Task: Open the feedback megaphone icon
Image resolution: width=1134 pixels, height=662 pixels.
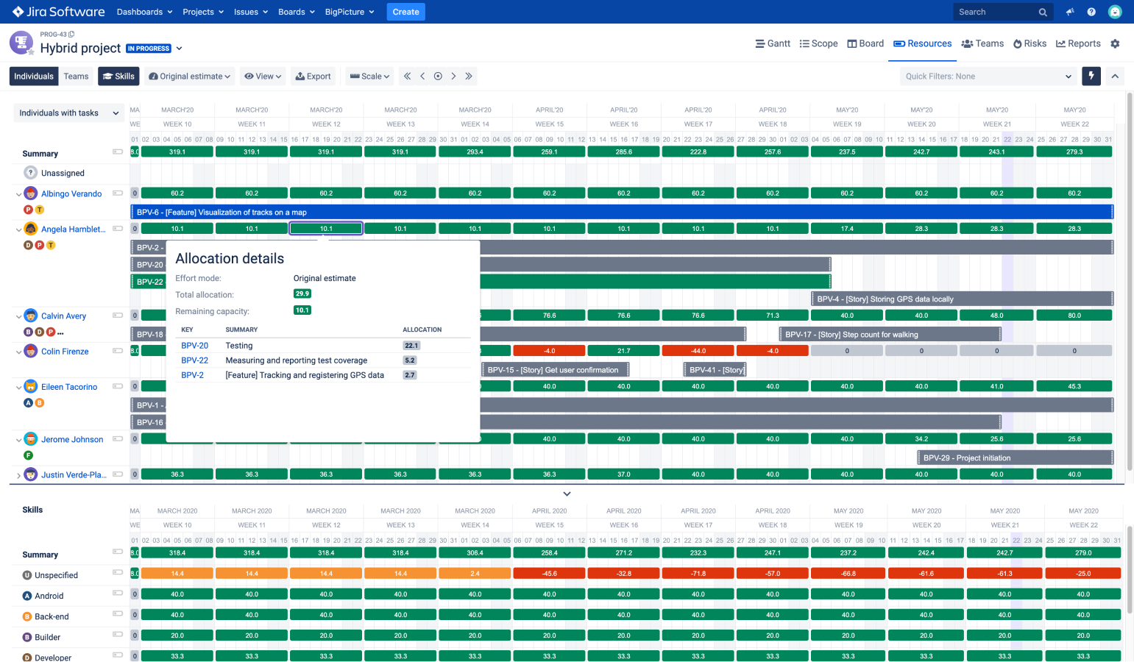Action: [x=1070, y=12]
